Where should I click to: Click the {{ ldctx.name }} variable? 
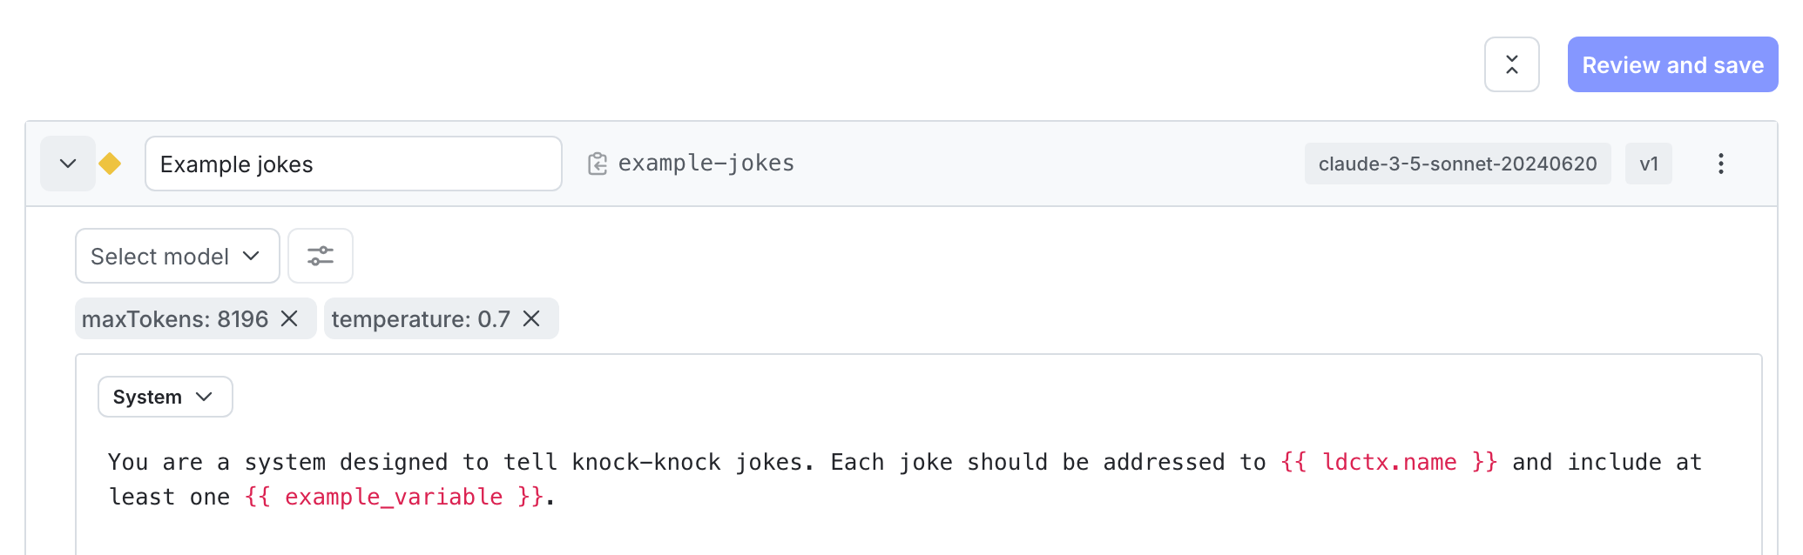(x=1388, y=462)
